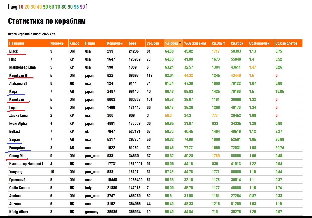Open the Гремящий ship name
Image resolution: width=312 pixels, height=218 pixels.
[x=17, y=180]
